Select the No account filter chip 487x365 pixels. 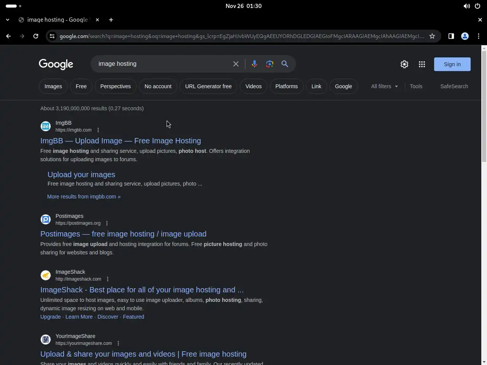[x=158, y=86]
